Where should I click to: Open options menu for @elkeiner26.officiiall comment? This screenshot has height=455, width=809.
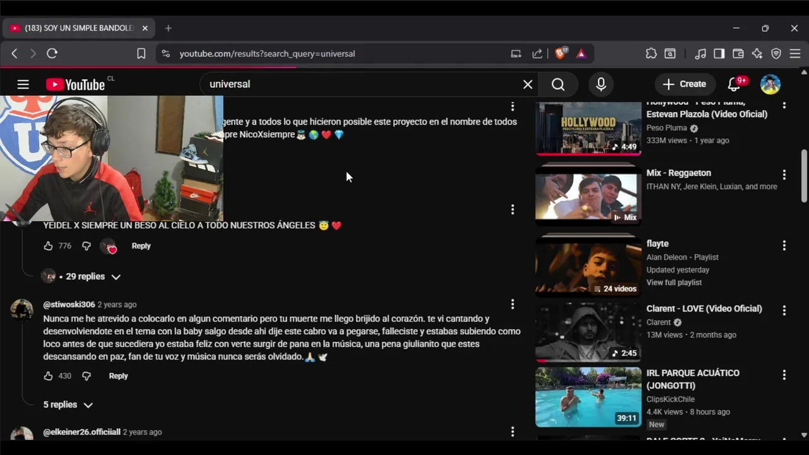pos(513,432)
